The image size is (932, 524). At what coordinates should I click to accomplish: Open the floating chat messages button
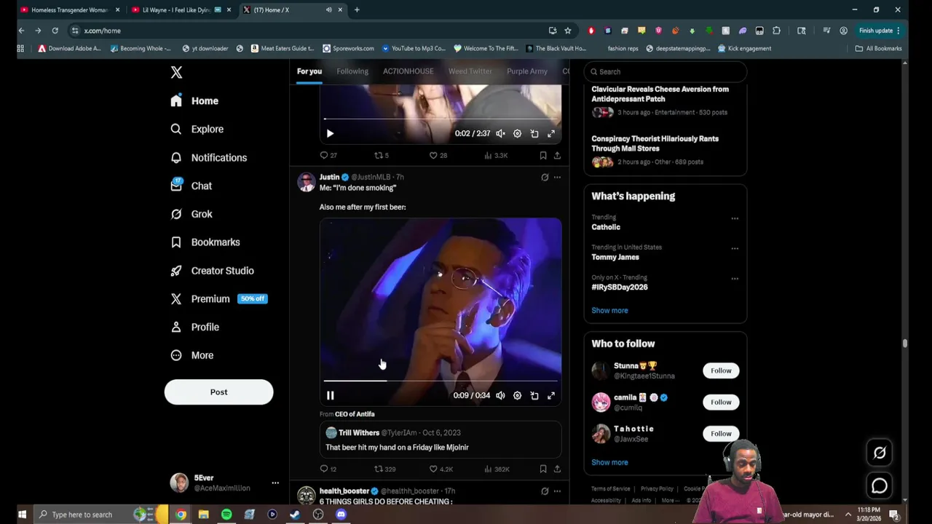(x=880, y=485)
